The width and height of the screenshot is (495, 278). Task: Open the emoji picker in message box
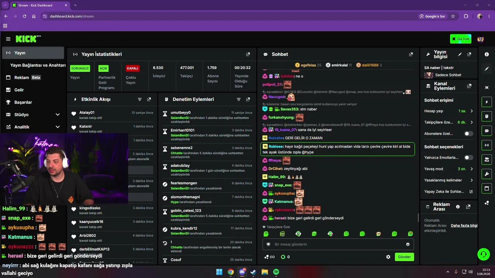pyautogui.click(x=408, y=244)
